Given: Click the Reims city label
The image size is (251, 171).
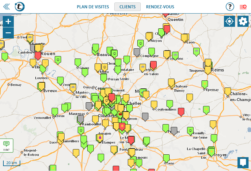Looking at the screenshot, I should (x=218, y=70).
